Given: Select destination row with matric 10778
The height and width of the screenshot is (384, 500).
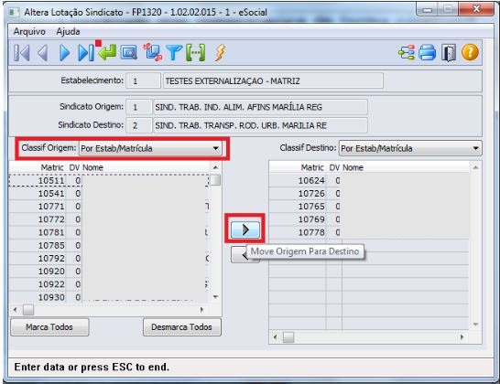Looking at the screenshot, I should (x=369, y=233).
